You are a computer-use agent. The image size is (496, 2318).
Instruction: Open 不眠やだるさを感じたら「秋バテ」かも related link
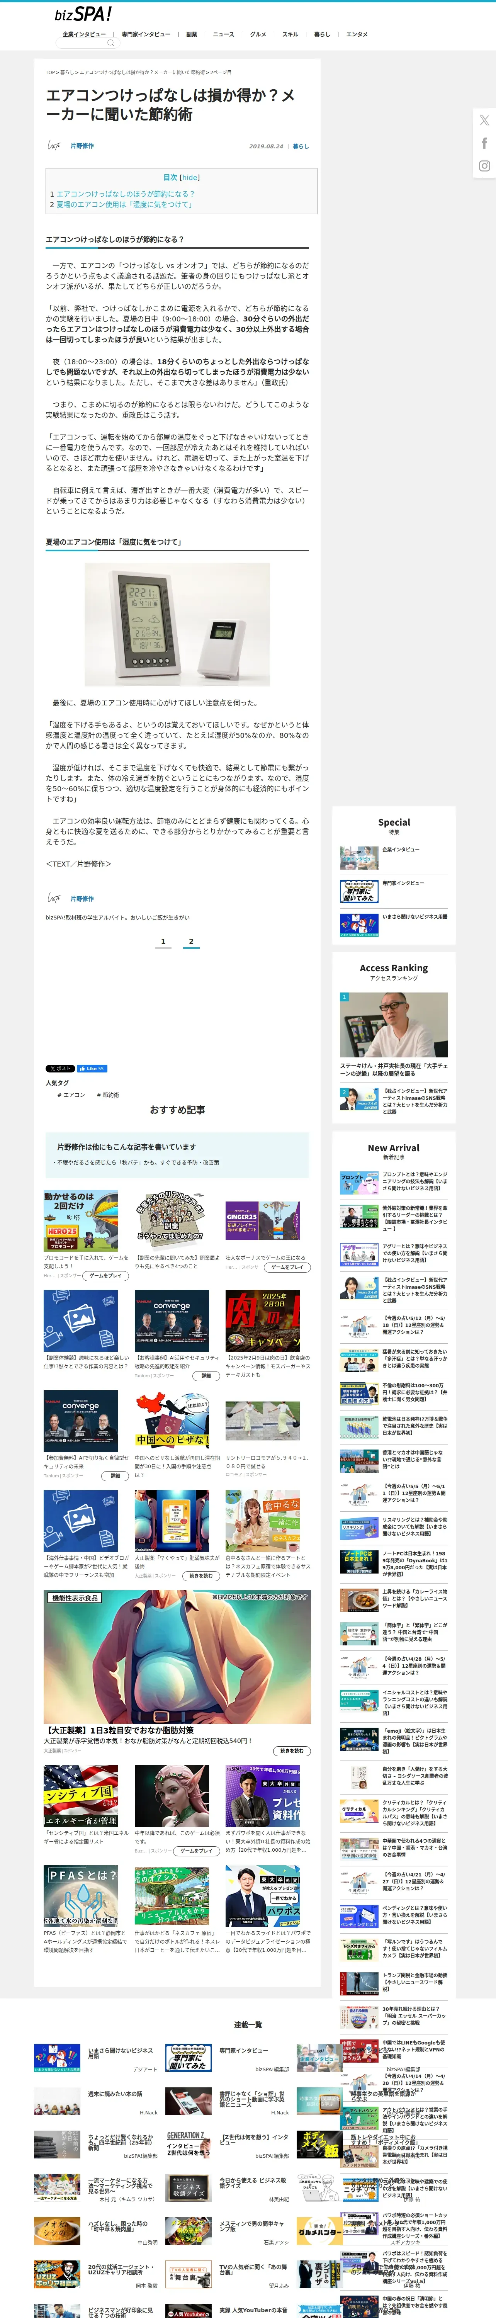[x=138, y=1162]
